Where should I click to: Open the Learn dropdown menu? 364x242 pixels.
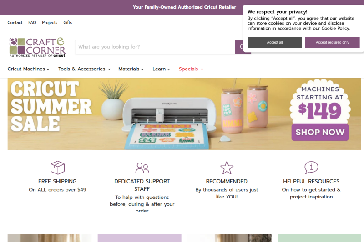click(x=161, y=69)
